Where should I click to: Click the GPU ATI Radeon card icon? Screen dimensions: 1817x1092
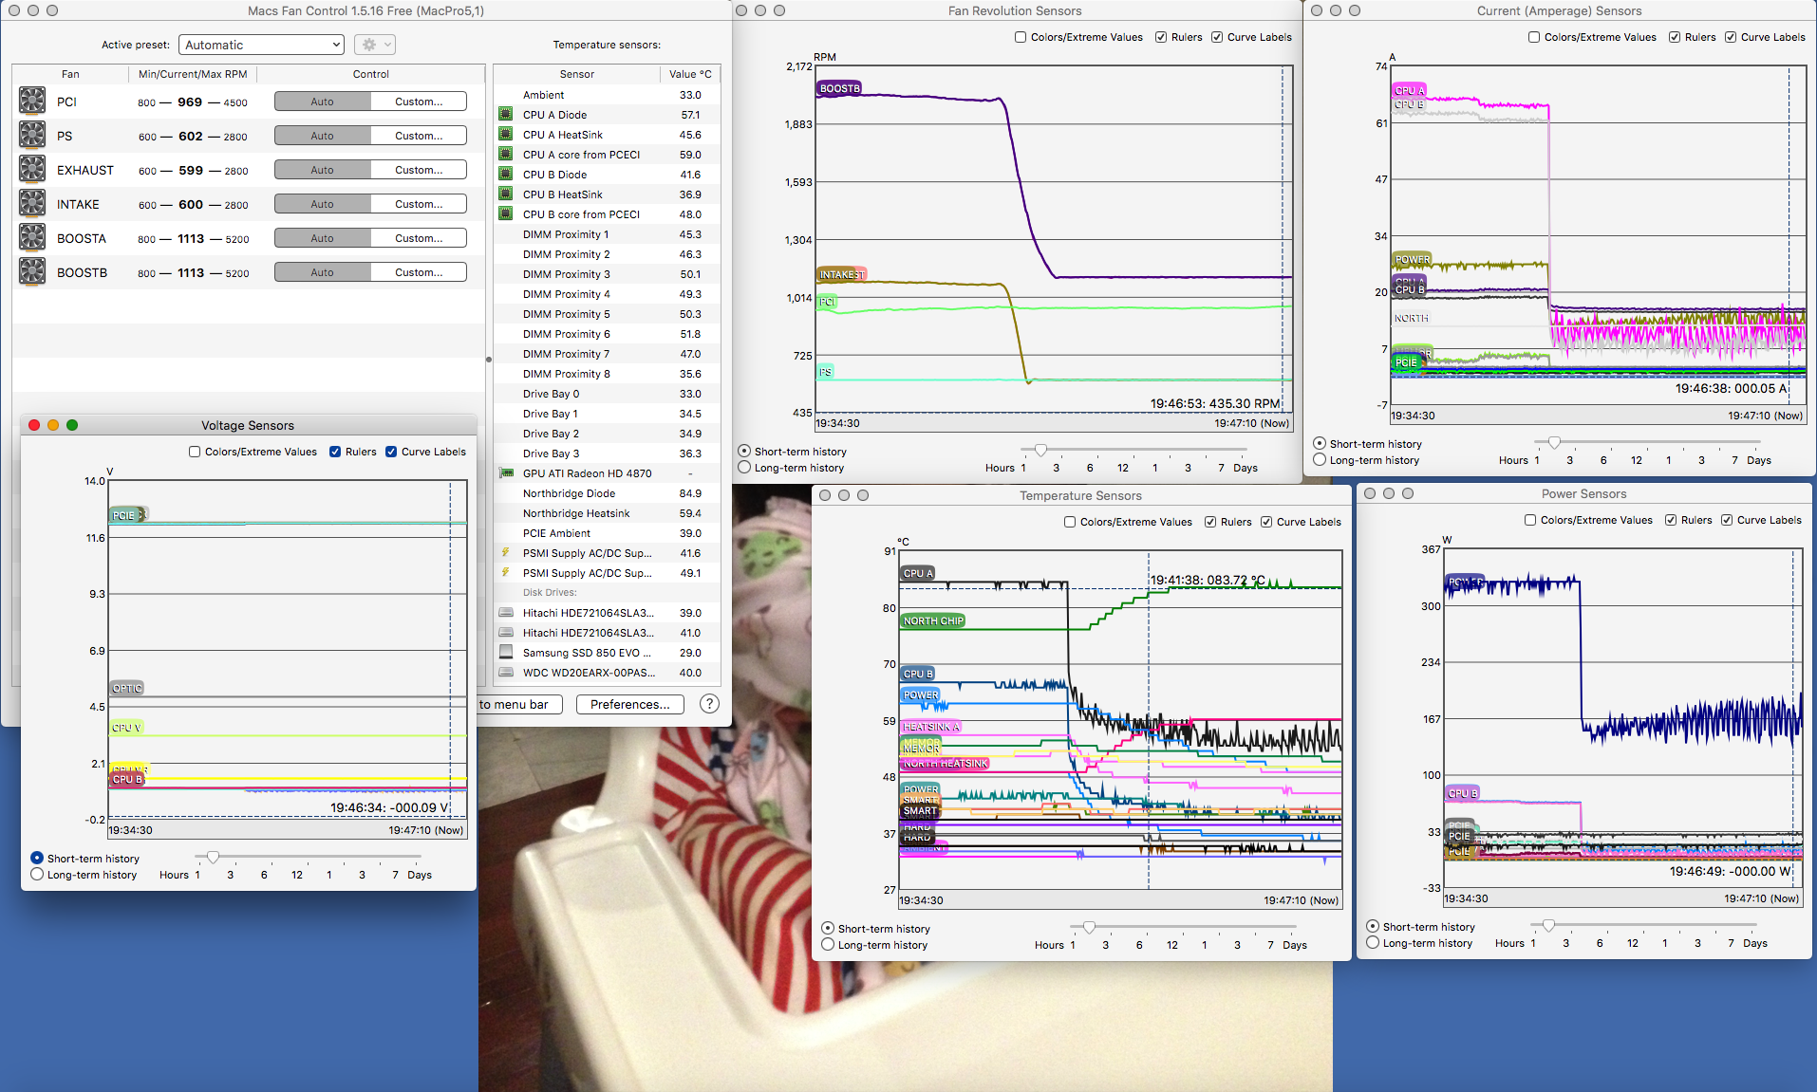(506, 472)
